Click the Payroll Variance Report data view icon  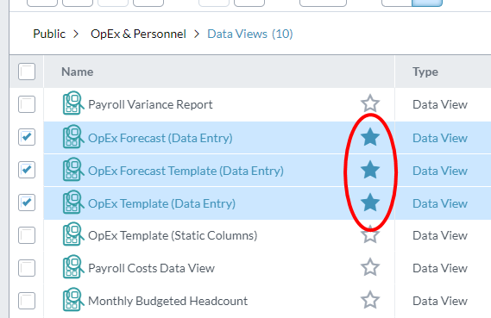point(73,103)
